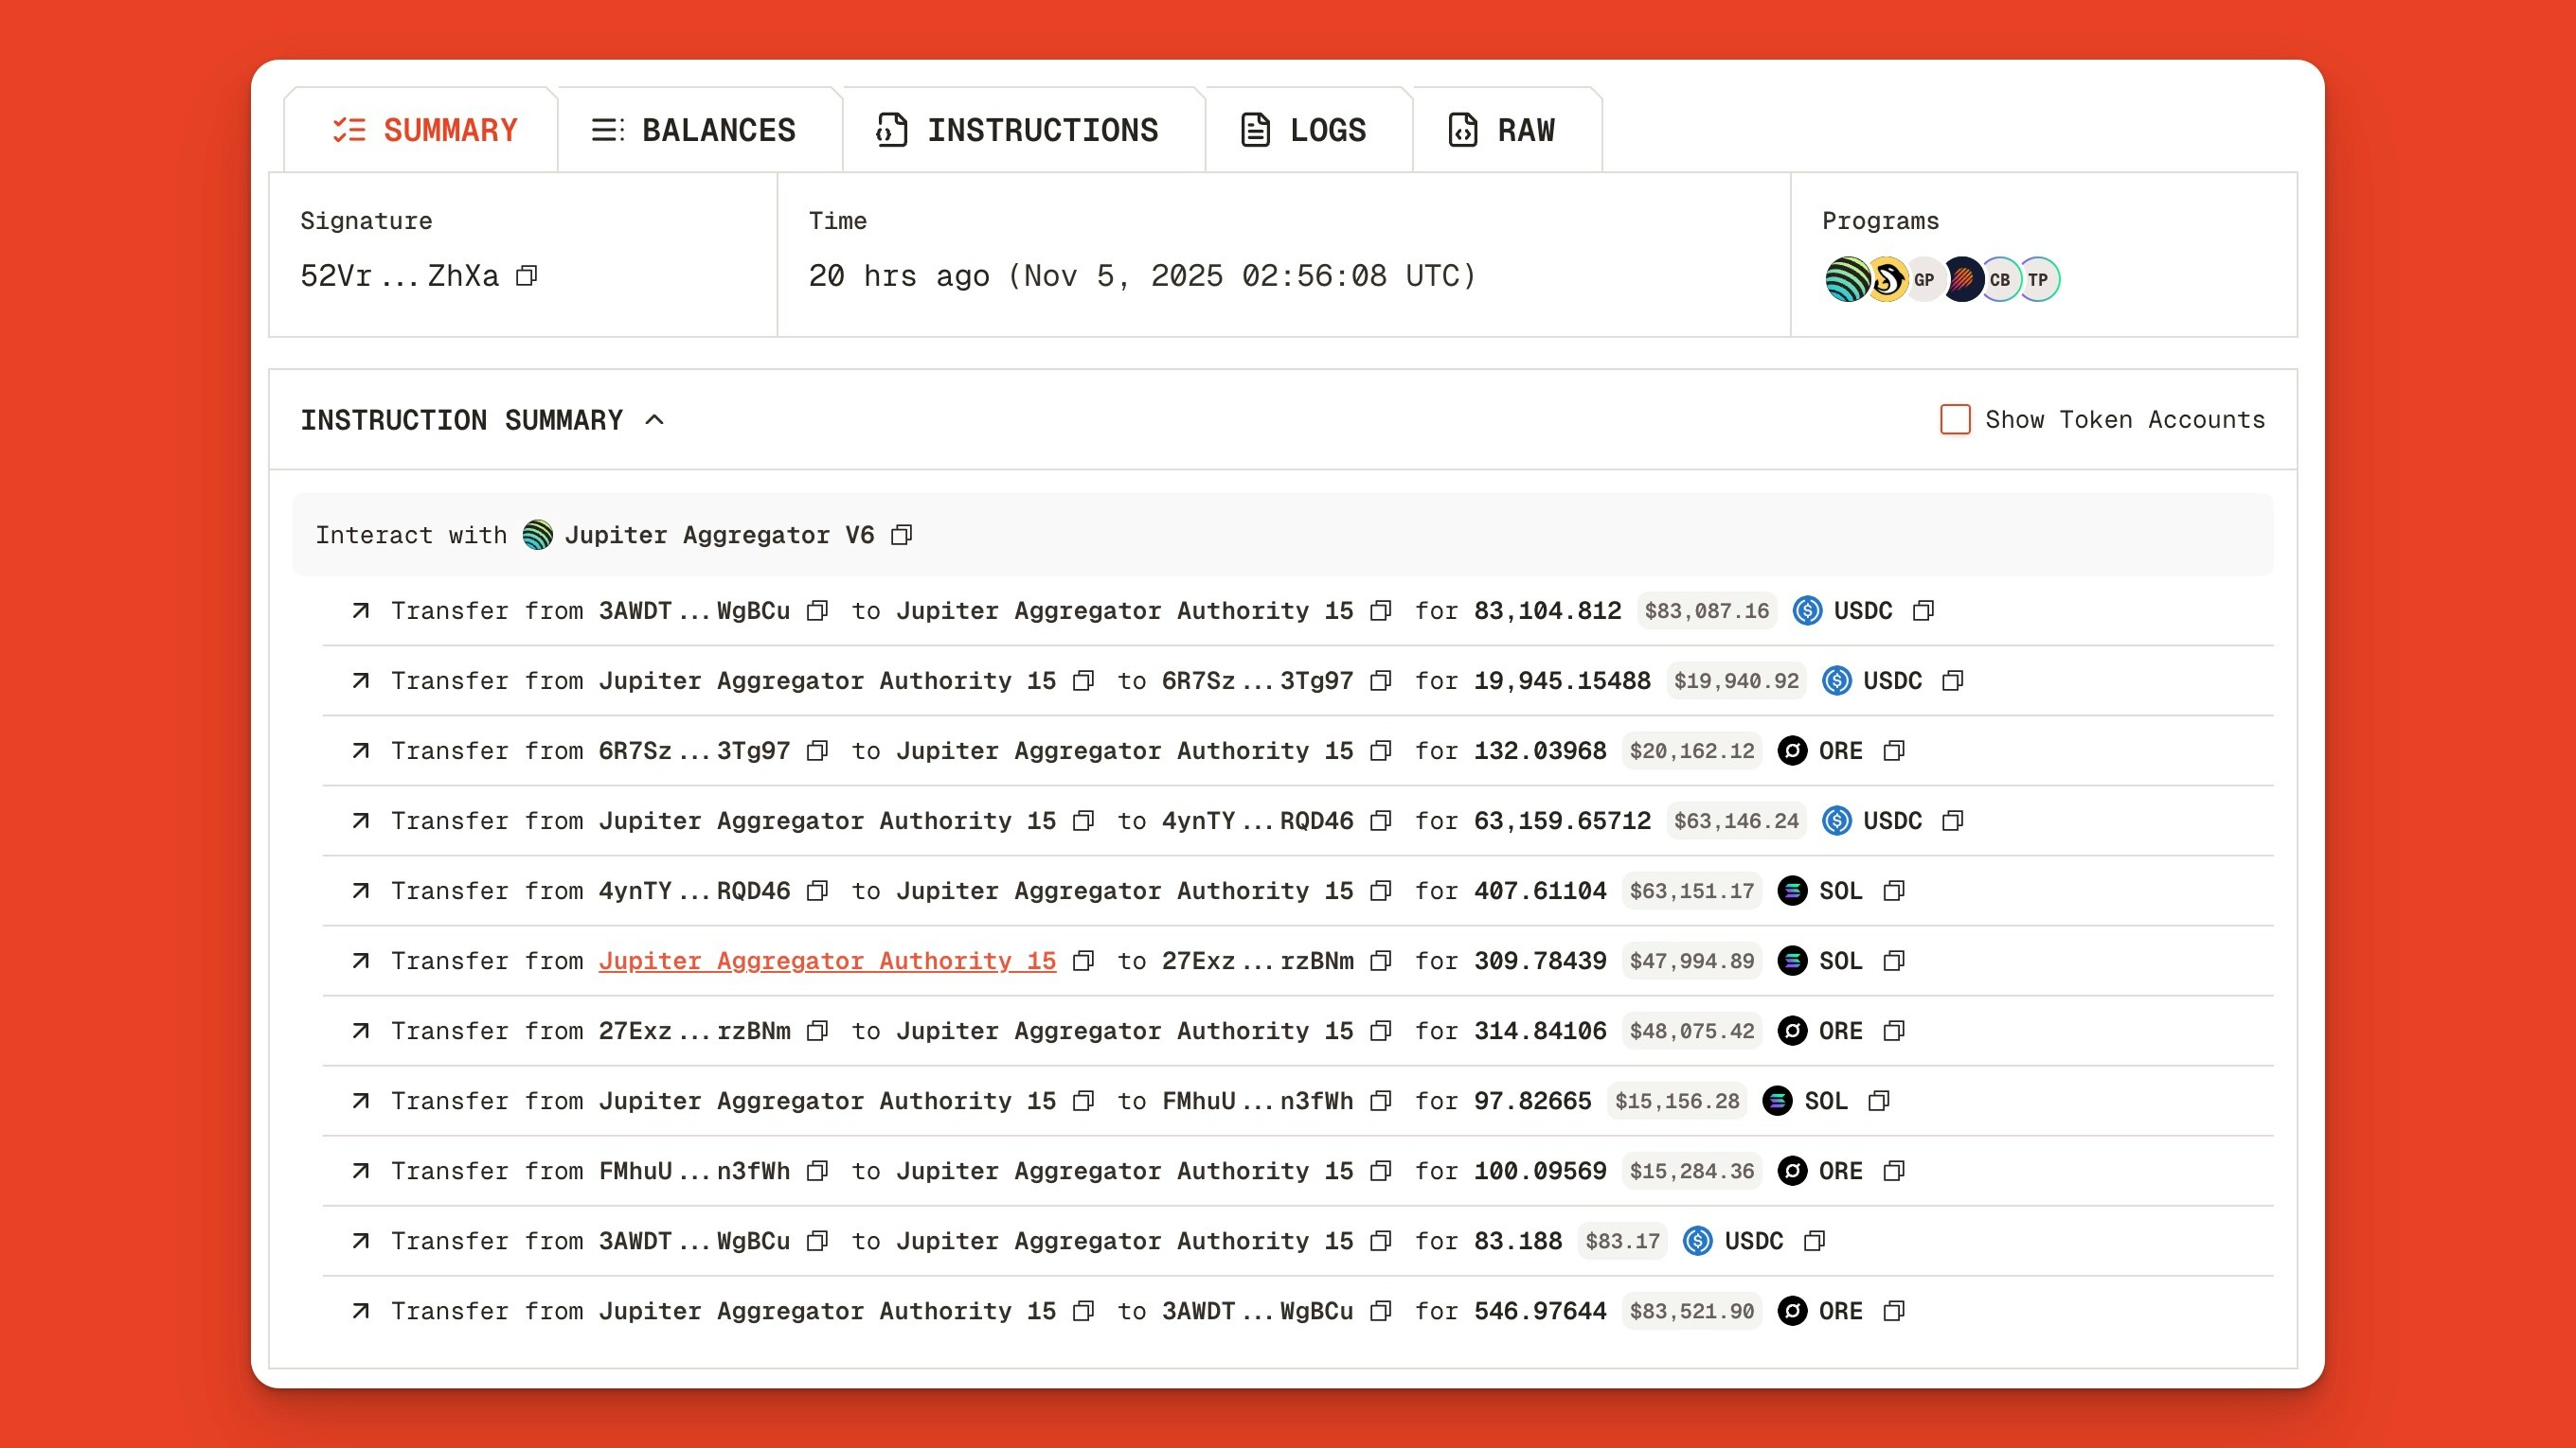Click the Jupiter program icon in Programs
The height and width of the screenshot is (1448, 2576).
click(x=1846, y=280)
